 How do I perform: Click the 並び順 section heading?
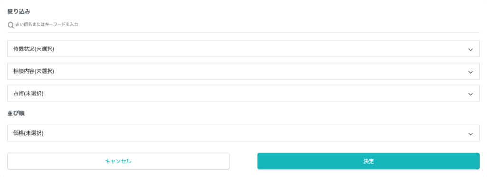tap(16, 113)
